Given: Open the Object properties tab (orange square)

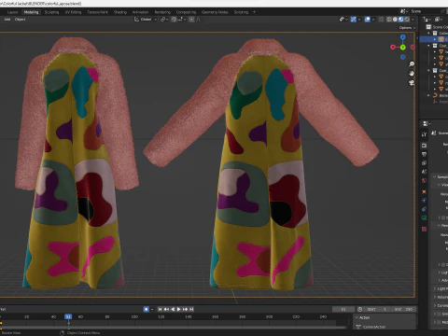Looking at the screenshot, I should [424, 191].
